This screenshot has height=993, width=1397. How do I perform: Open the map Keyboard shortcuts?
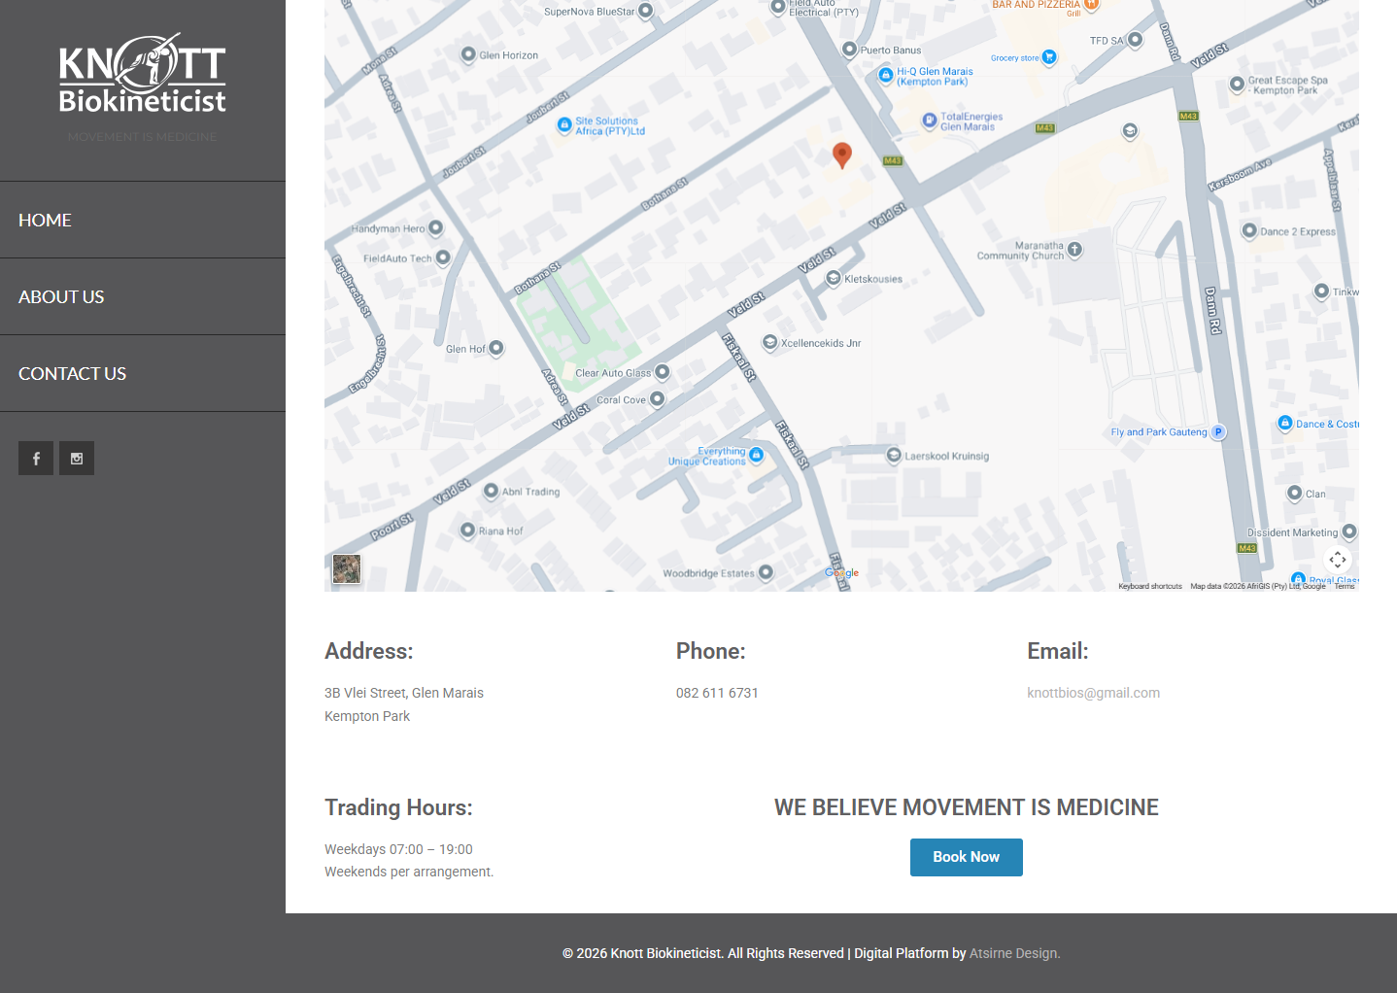1149,586
